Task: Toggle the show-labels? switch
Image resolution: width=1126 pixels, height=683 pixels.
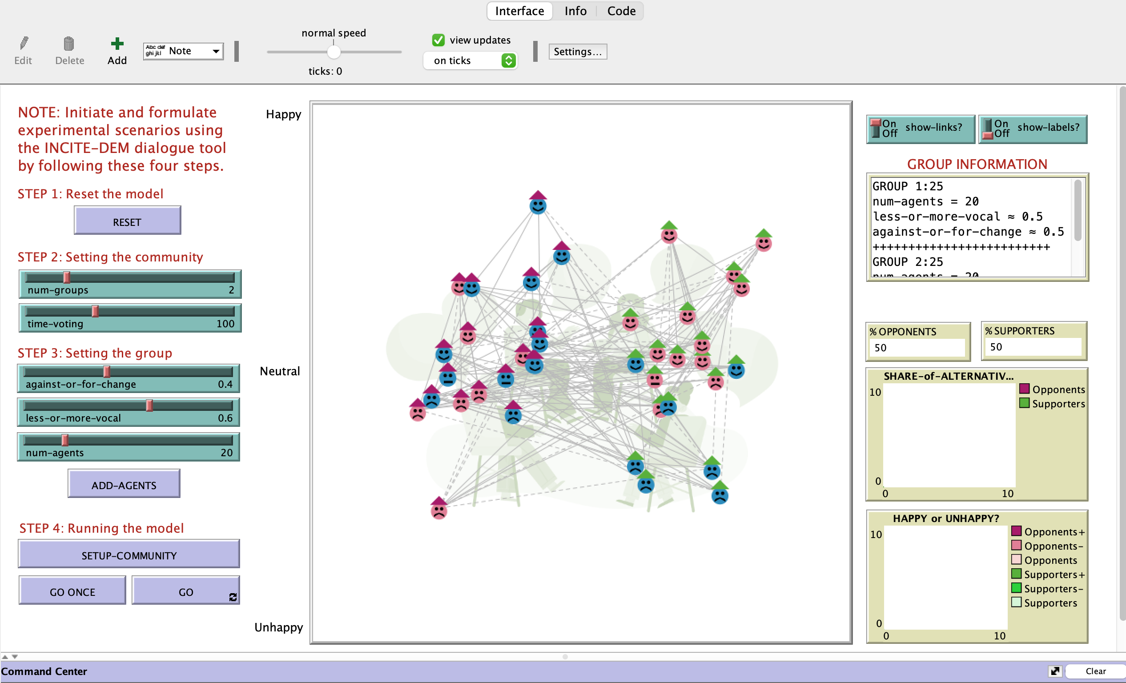Action: pyautogui.click(x=988, y=129)
